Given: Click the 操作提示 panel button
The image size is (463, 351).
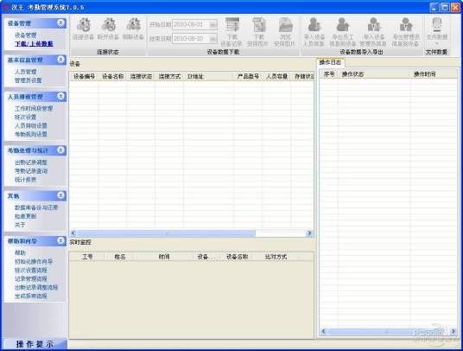Looking at the screenshot, I should point(35,344).
